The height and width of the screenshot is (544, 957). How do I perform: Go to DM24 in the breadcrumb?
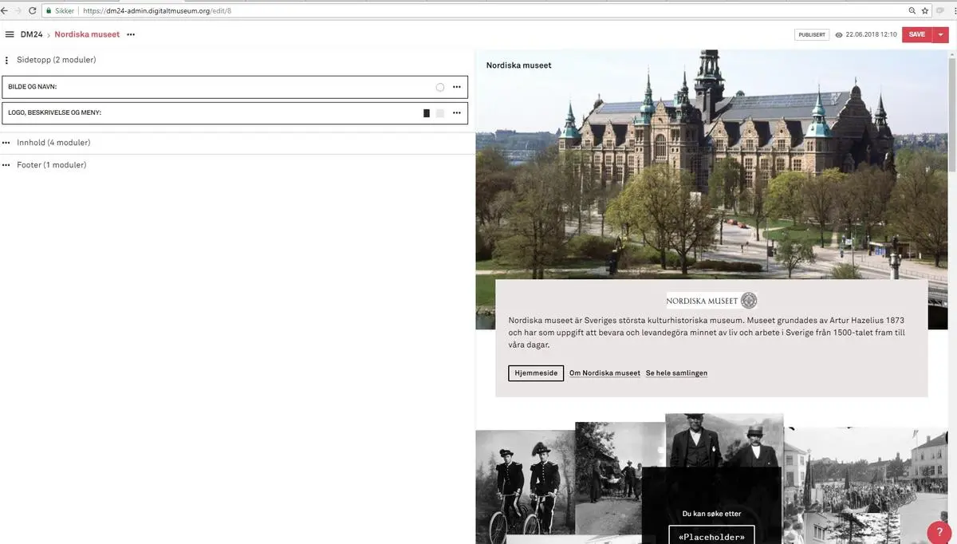pyautogui.click(x=32, y=34)
